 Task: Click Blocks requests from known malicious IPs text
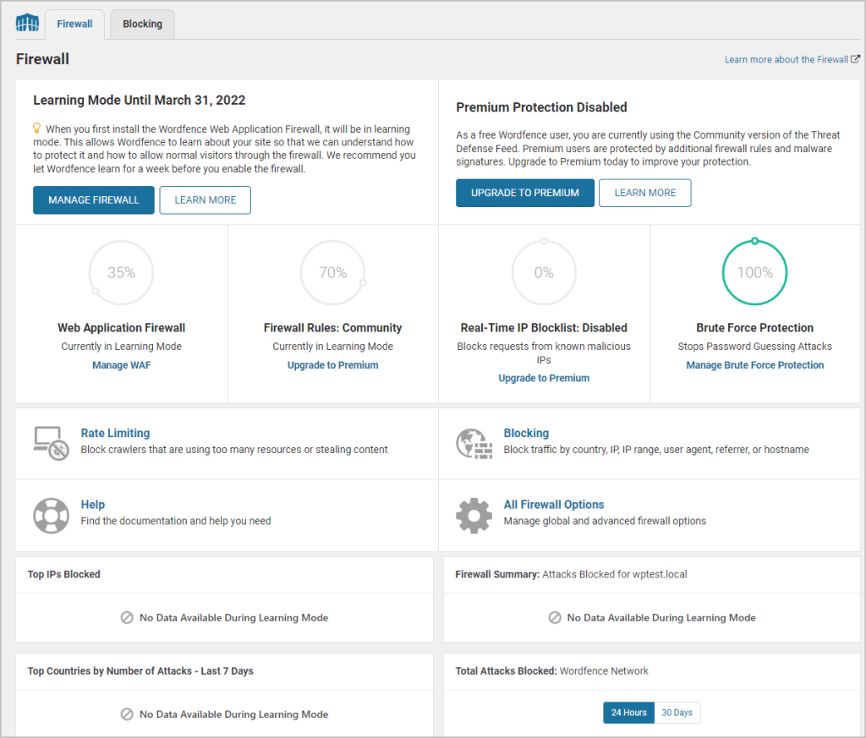(544, 353)
